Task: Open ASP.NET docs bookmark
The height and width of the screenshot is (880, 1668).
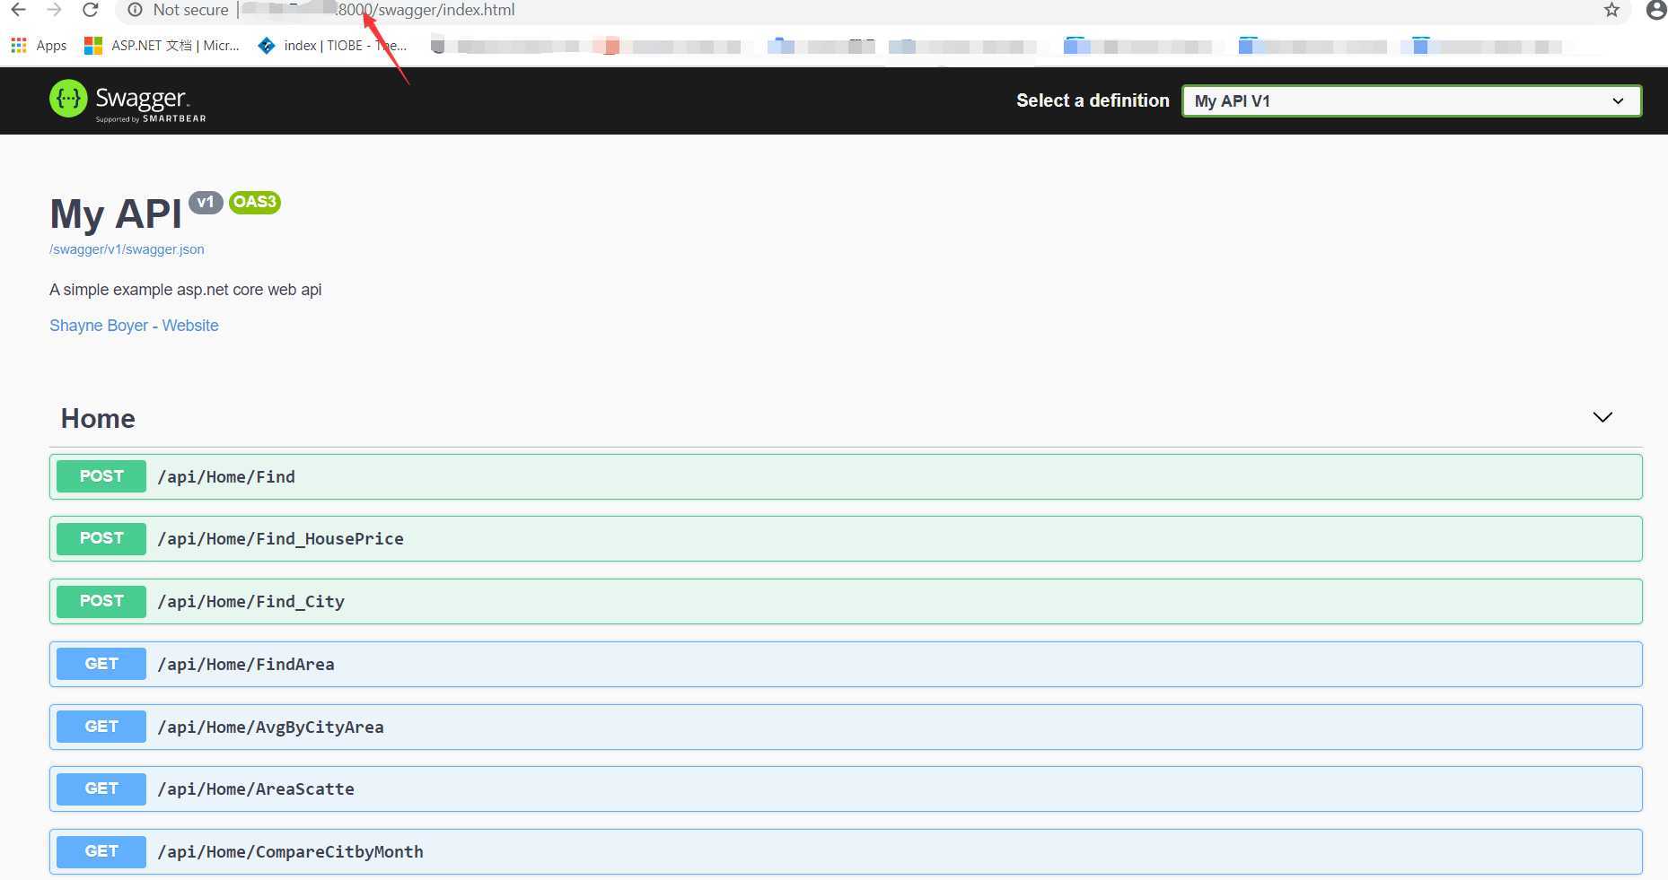Action: pyautogui.click(x=162, y=46)
